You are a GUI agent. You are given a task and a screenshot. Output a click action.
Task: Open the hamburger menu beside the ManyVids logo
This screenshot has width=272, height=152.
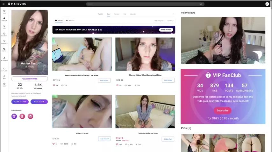pos(4,4)
